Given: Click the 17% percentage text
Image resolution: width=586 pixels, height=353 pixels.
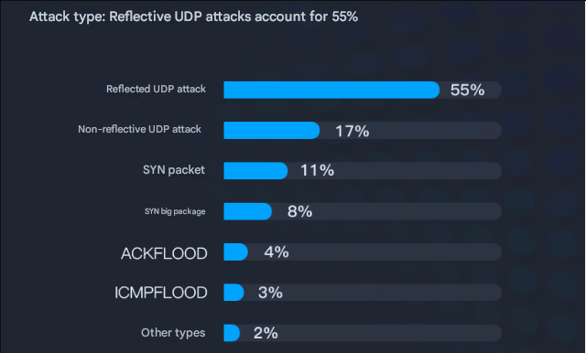Looking at the screenshot, I should pyautogui.click(x=352, y=131).
